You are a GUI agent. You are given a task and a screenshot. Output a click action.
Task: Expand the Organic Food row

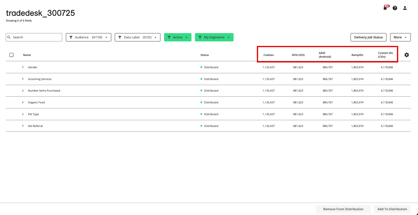coord(23,102)
